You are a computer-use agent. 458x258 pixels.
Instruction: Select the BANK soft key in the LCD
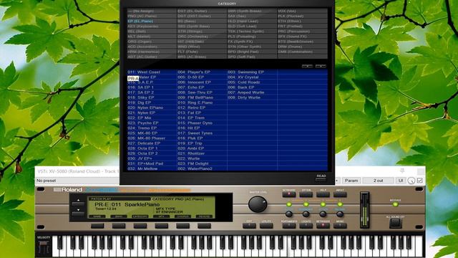119,216
